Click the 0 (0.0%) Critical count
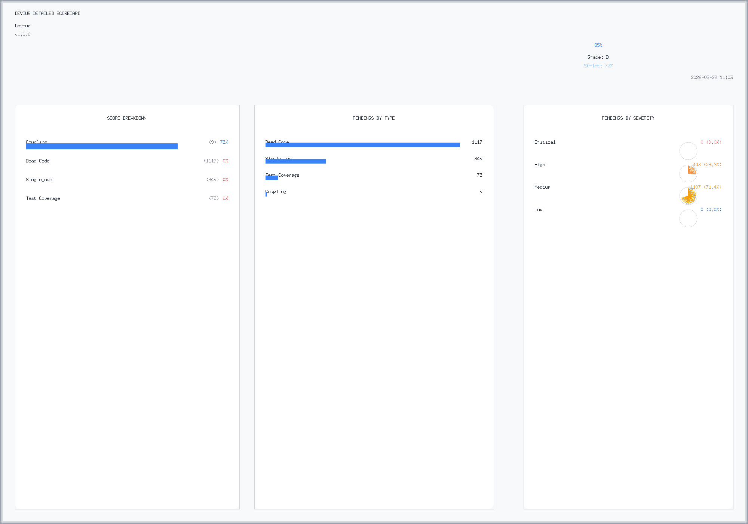Viewport: 748px width, 524px height. pos(711,142)
